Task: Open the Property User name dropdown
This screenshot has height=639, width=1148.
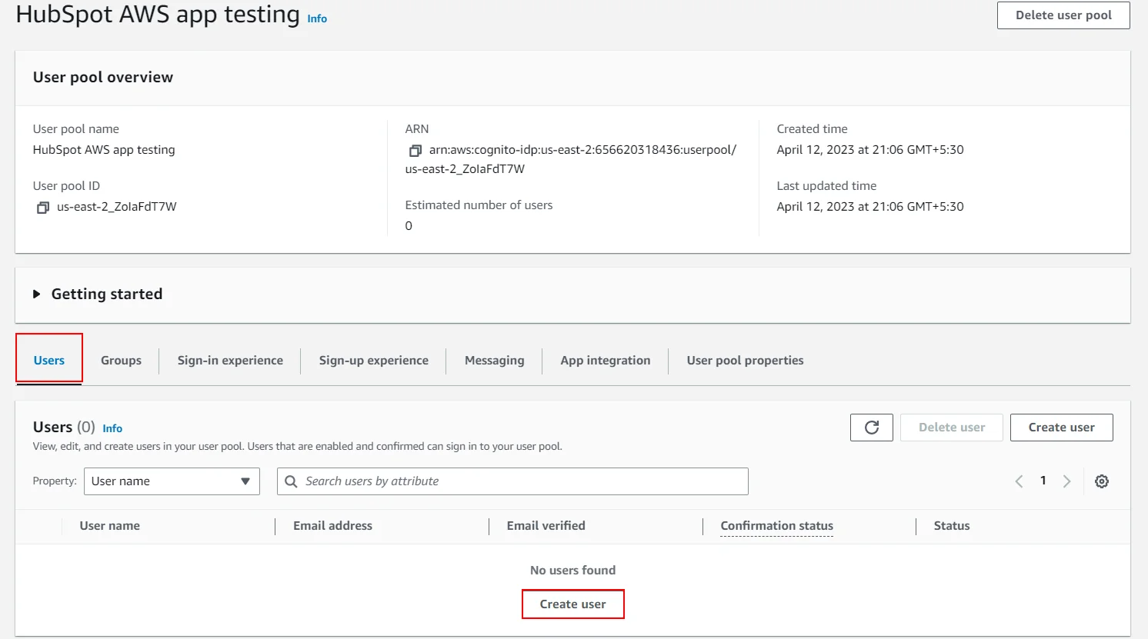Action: click(x=172, y=481)
